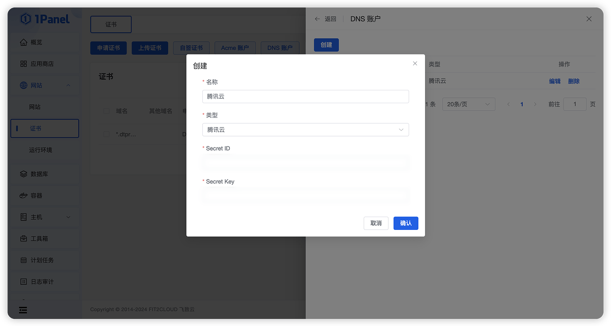611x326 pixels.
Task: Click the 编辑 link for the 腾讯云 account
Action: (555, 81)
